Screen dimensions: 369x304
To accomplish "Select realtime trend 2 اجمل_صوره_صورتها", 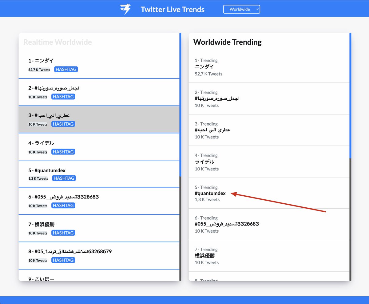I will point(99,92).
